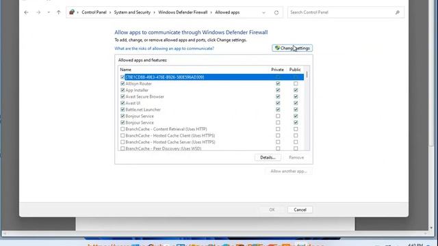The width and height of the screenshot is (438, 246).
Task: Toggle AllJoyn Router name checkbox
Action: (x=123, y=83)
